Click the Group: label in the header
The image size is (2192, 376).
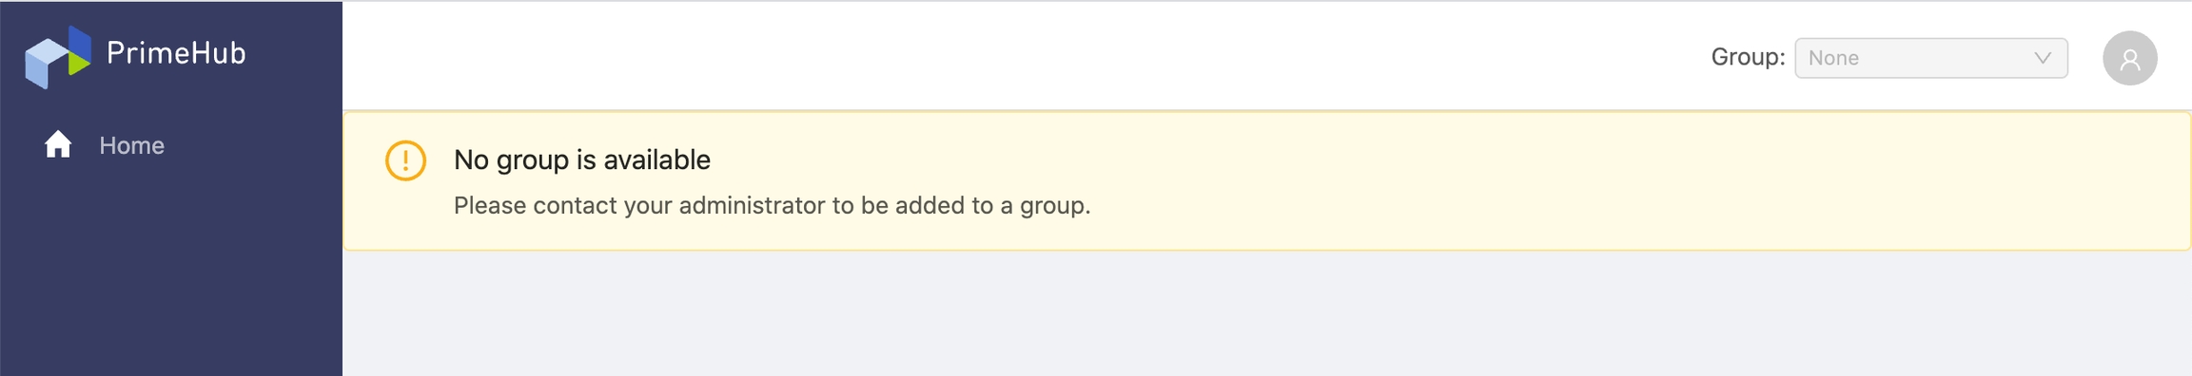pyautogui.click(x=1748, y=57)
